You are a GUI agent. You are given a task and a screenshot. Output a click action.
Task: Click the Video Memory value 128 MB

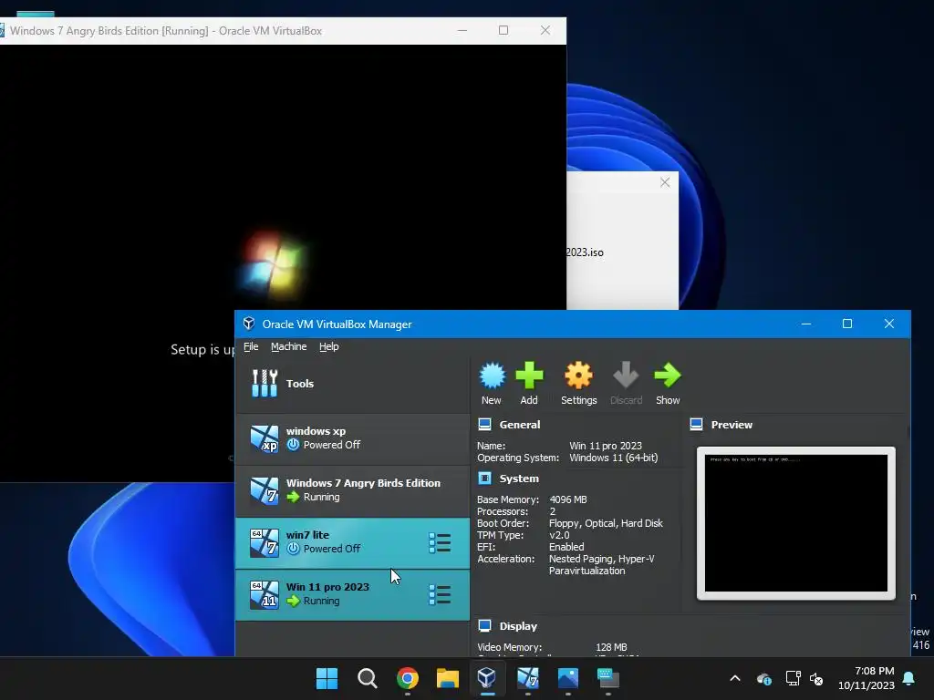click(x=611, y=647)
